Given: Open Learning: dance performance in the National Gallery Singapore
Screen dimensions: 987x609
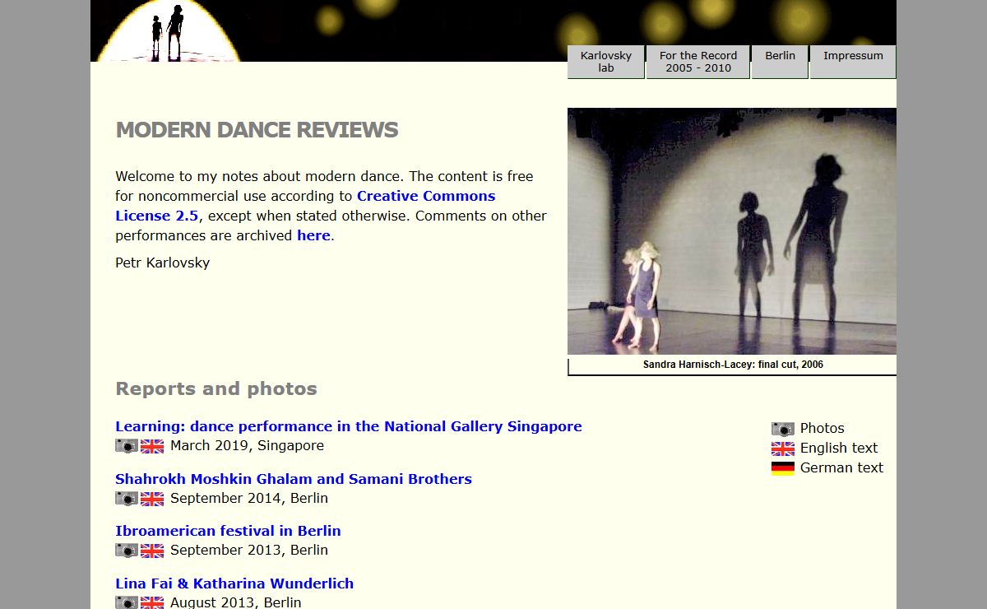Looking at the screenshot, I should click(x=349, y=426).
